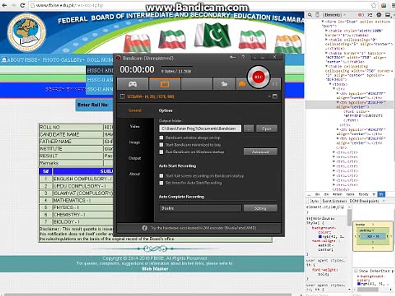Screen dimensions: 395x296
Task: Click the DevTools dock-side icon
Action: (388, 15)
